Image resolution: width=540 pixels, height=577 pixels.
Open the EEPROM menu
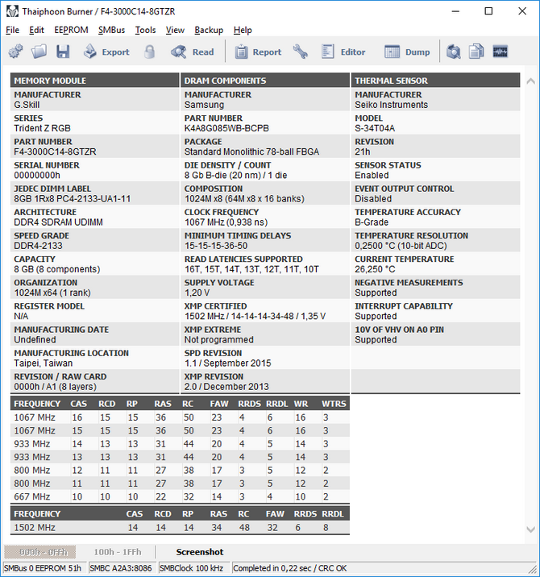(71, 30)
